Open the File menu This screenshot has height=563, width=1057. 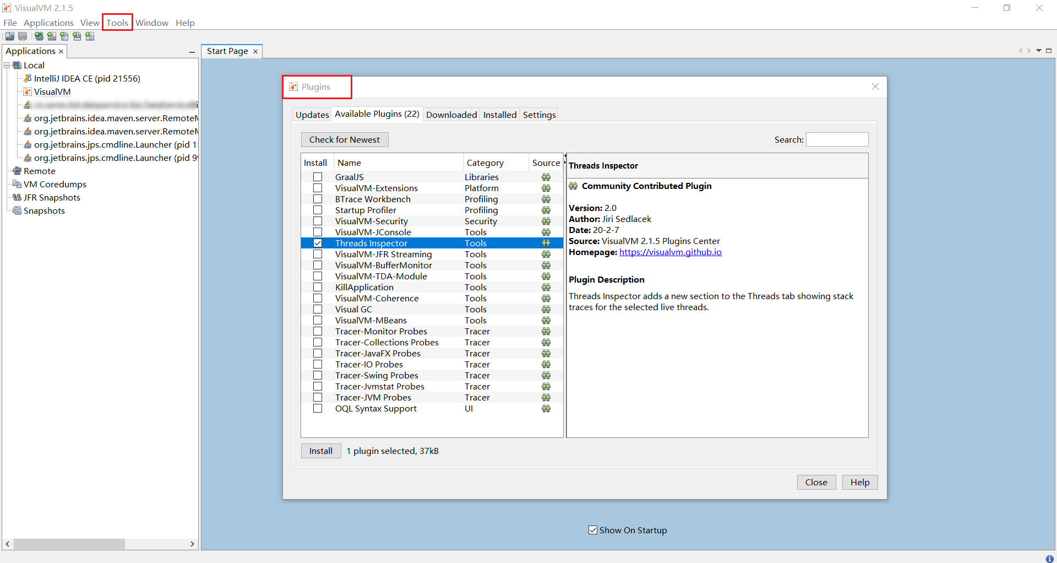click(x=10, y=23)
